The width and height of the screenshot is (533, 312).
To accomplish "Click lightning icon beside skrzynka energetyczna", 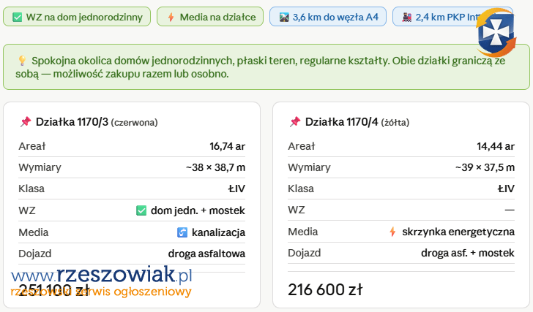I will pyautogui.click(x=392, y=232).
